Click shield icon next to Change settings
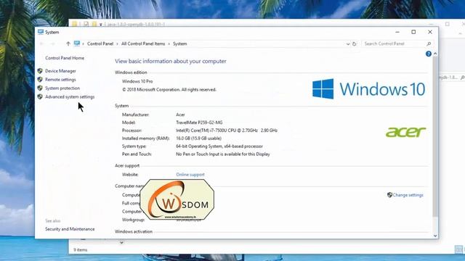 tap(389, 195)
